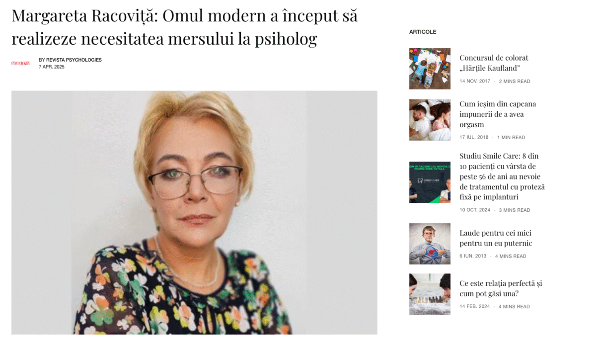
Task: Click the 10 OCT. 2024 date label
Action: click(x=475, y=210)
